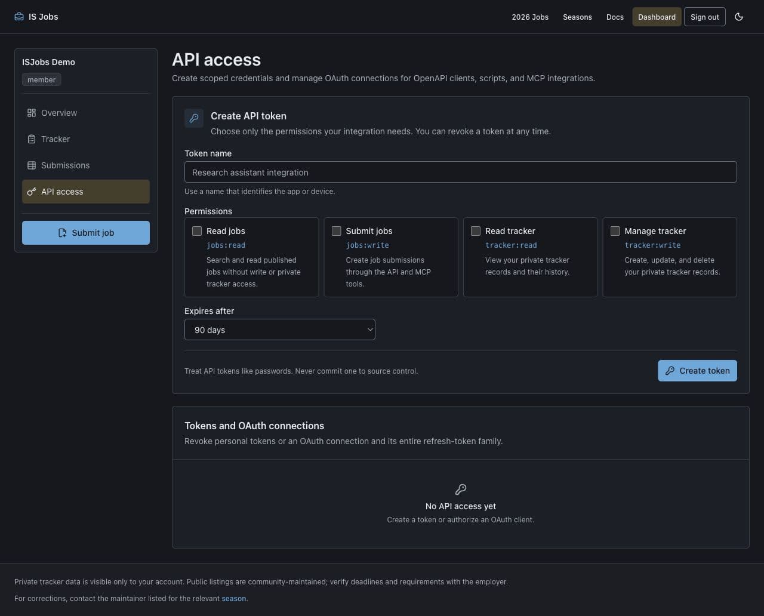Click the Submissions table icon in sidebar
This screenshot has height=616, width=764.
(x=32, y=165)
